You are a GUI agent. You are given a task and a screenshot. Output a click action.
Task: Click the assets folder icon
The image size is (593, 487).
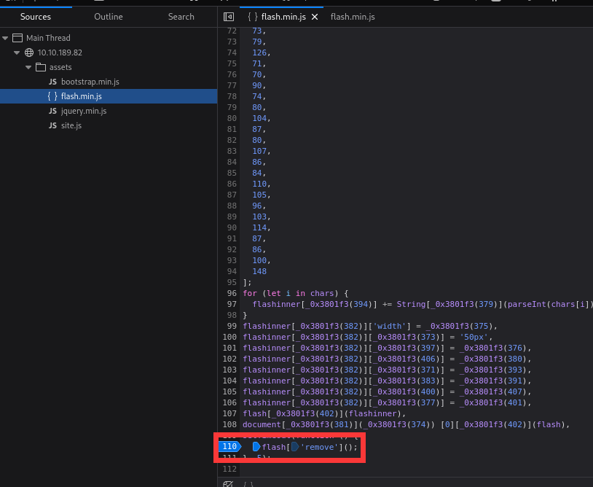coord(41,67)
